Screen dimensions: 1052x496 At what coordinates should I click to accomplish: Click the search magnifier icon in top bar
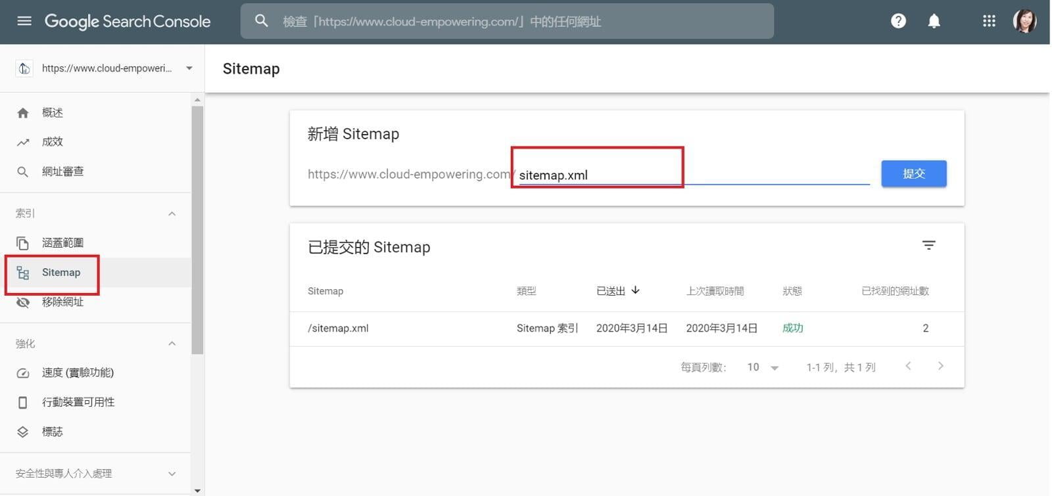(262, 21)
